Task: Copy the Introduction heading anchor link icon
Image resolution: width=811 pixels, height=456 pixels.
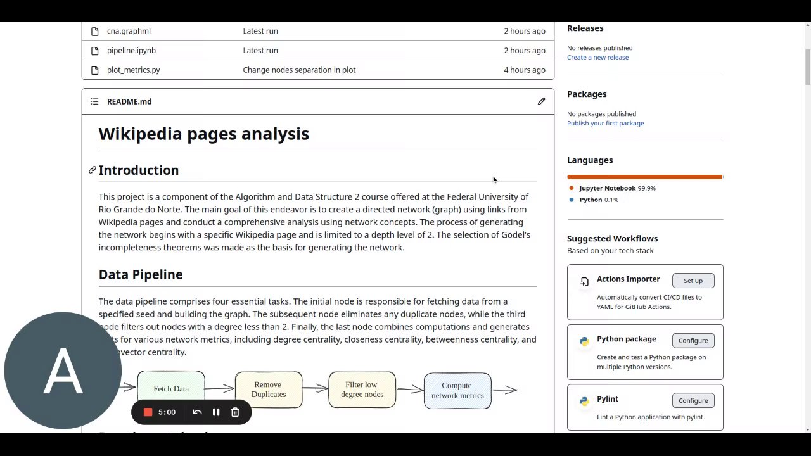Action: click(92, 170)
